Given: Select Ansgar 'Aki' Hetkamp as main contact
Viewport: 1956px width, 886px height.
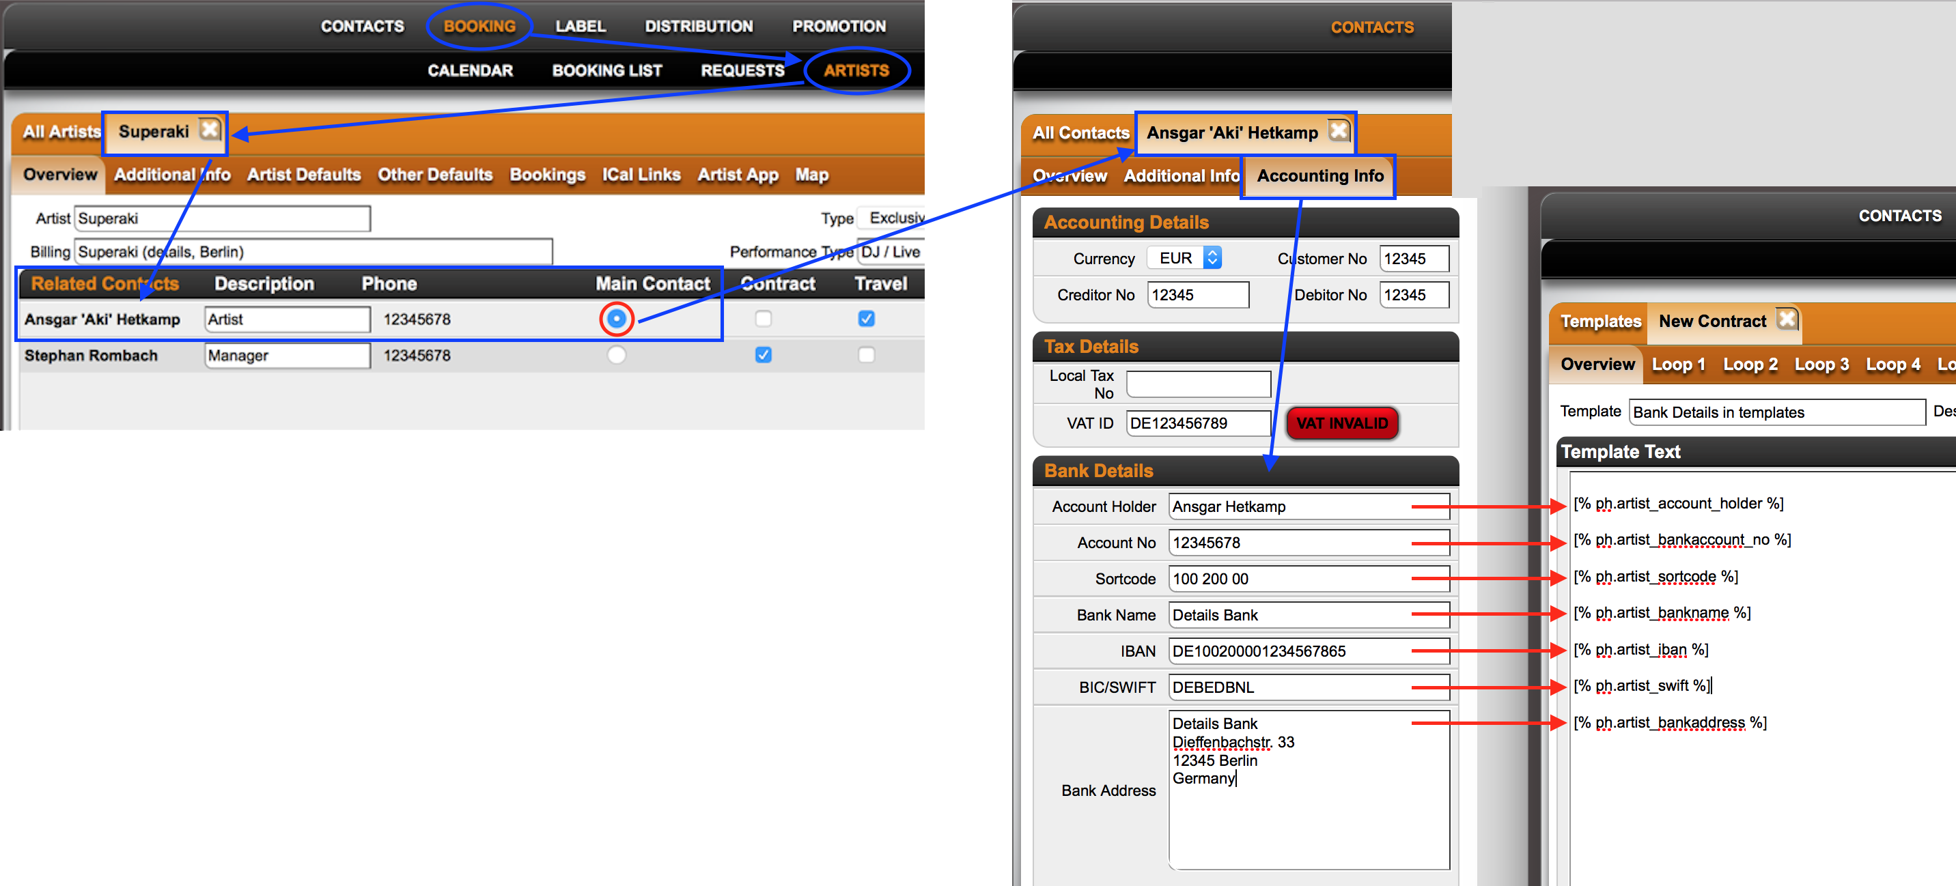Looking at the screenshot, I should [x=617, y=319].
